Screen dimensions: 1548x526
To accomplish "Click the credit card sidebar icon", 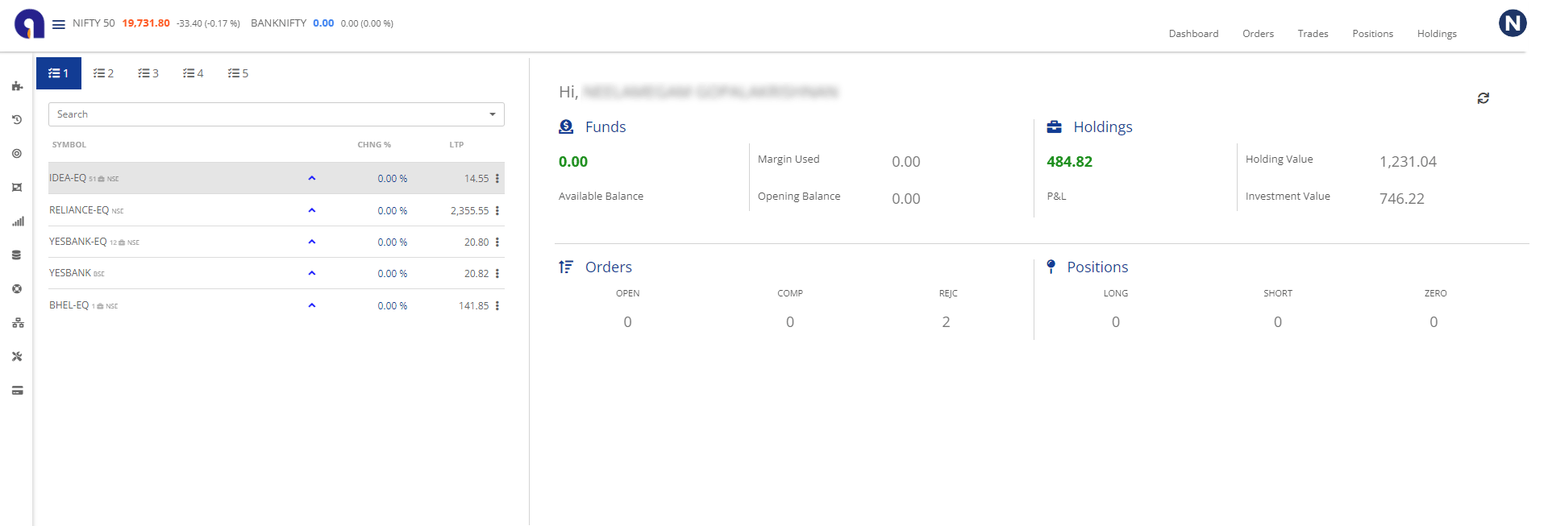I will (17, 391).
